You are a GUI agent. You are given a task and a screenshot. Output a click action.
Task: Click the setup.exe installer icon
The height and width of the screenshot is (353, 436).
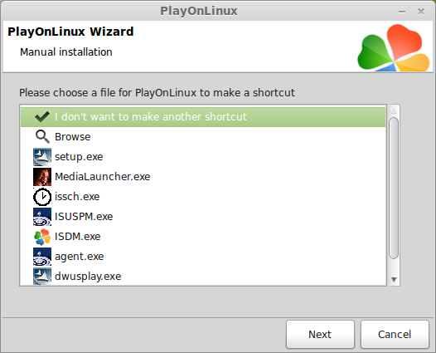pos(42,157)
